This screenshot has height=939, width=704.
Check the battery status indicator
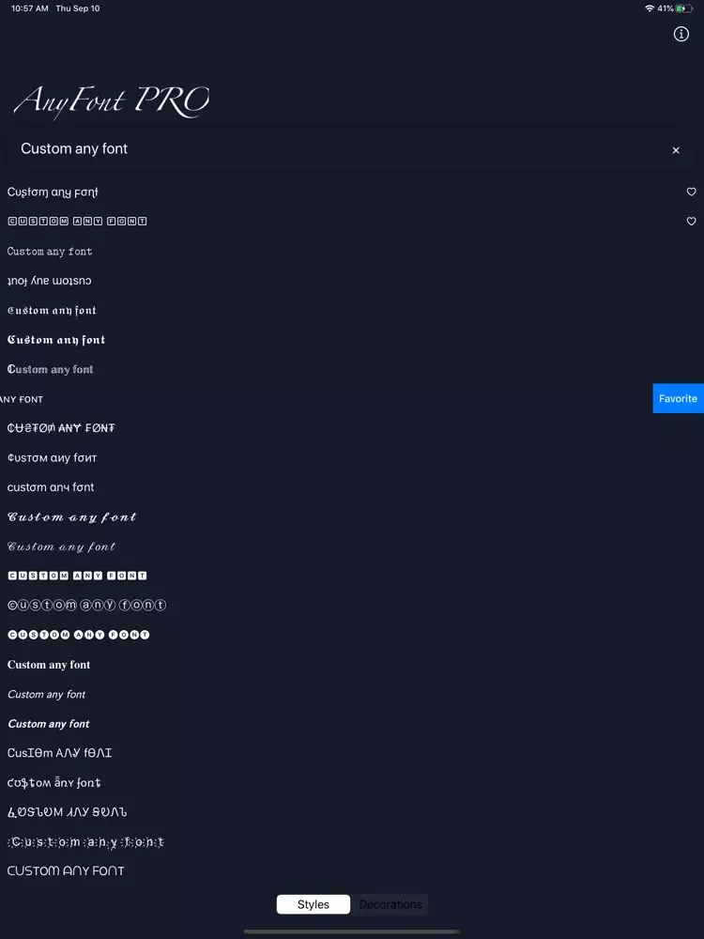(x=684, y=8)
